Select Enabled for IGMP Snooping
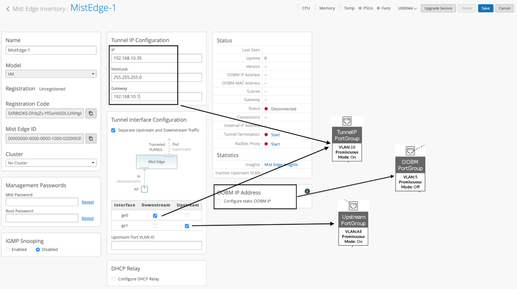 (8, 250)
